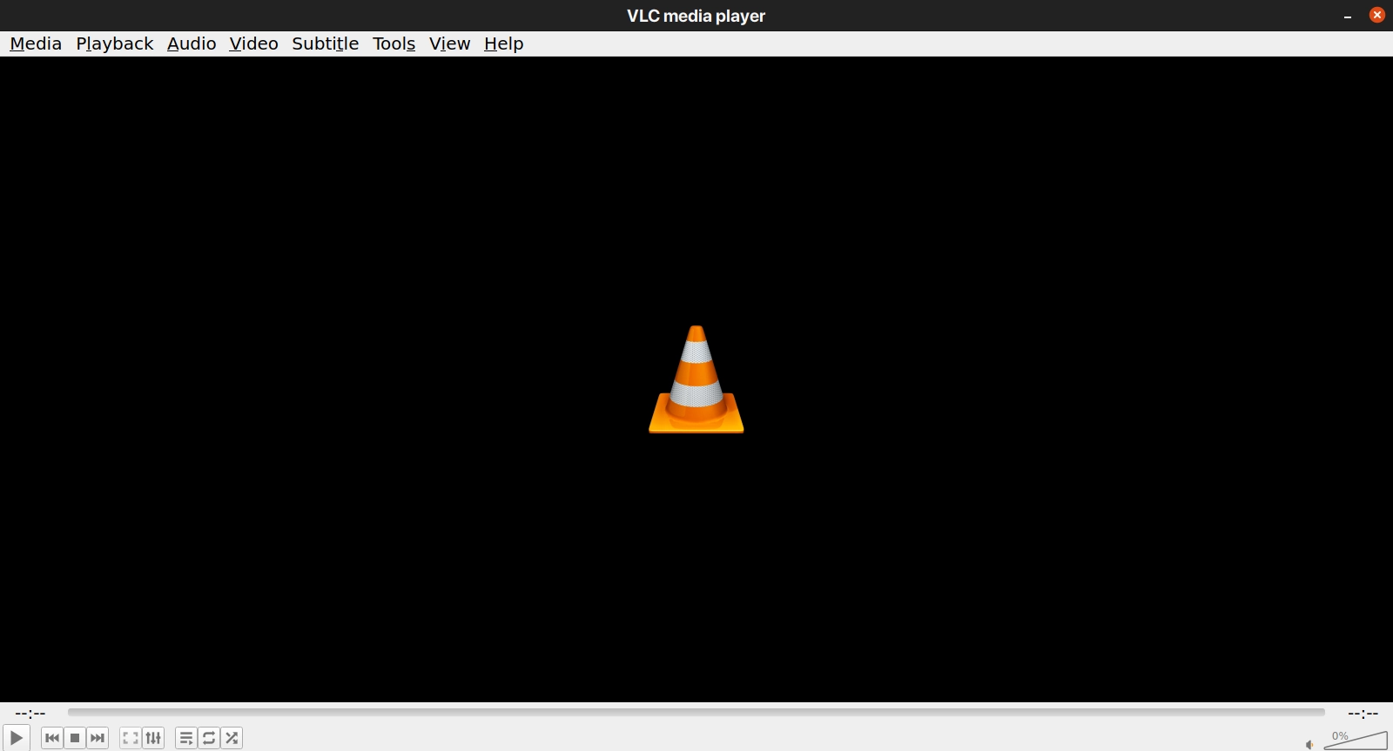Skip to next media track
The width and height of the screenshot is (1393, 751).
click(x=98, y=738)
